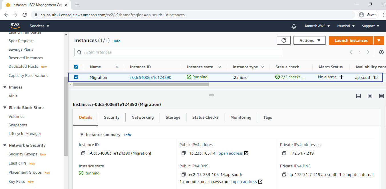Image resolution: width=386 pixels, height=189 pixels.
Task: Open instance i-0dc5400631e124390 link
Action: [150, 77]
